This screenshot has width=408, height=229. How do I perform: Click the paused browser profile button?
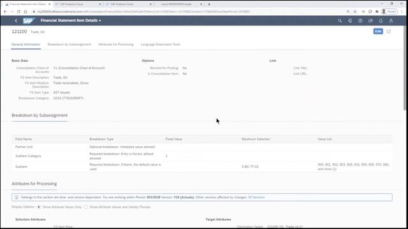tap(390, 11)
